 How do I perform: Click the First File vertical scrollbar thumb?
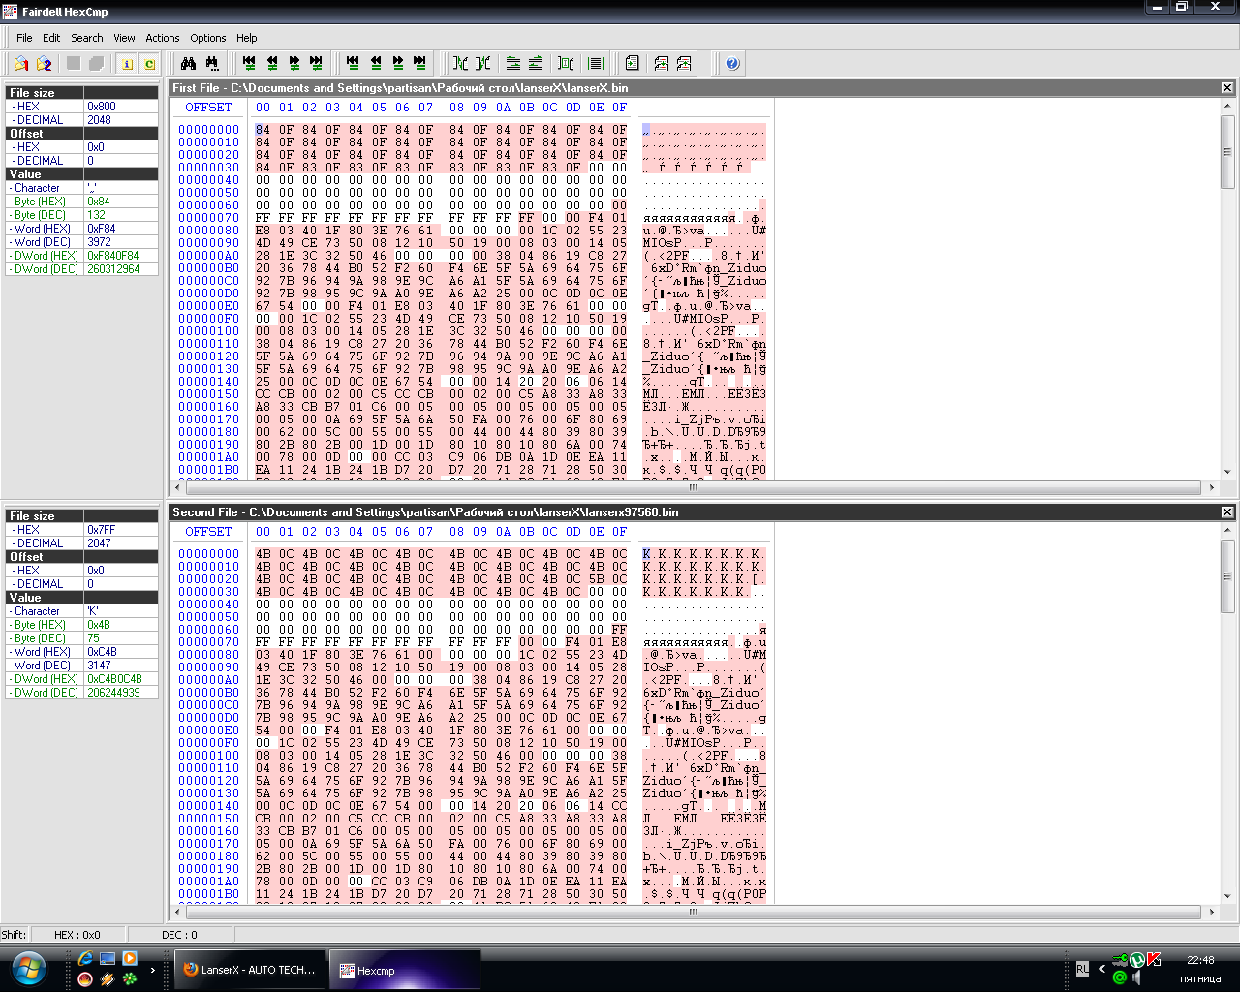1227,151
